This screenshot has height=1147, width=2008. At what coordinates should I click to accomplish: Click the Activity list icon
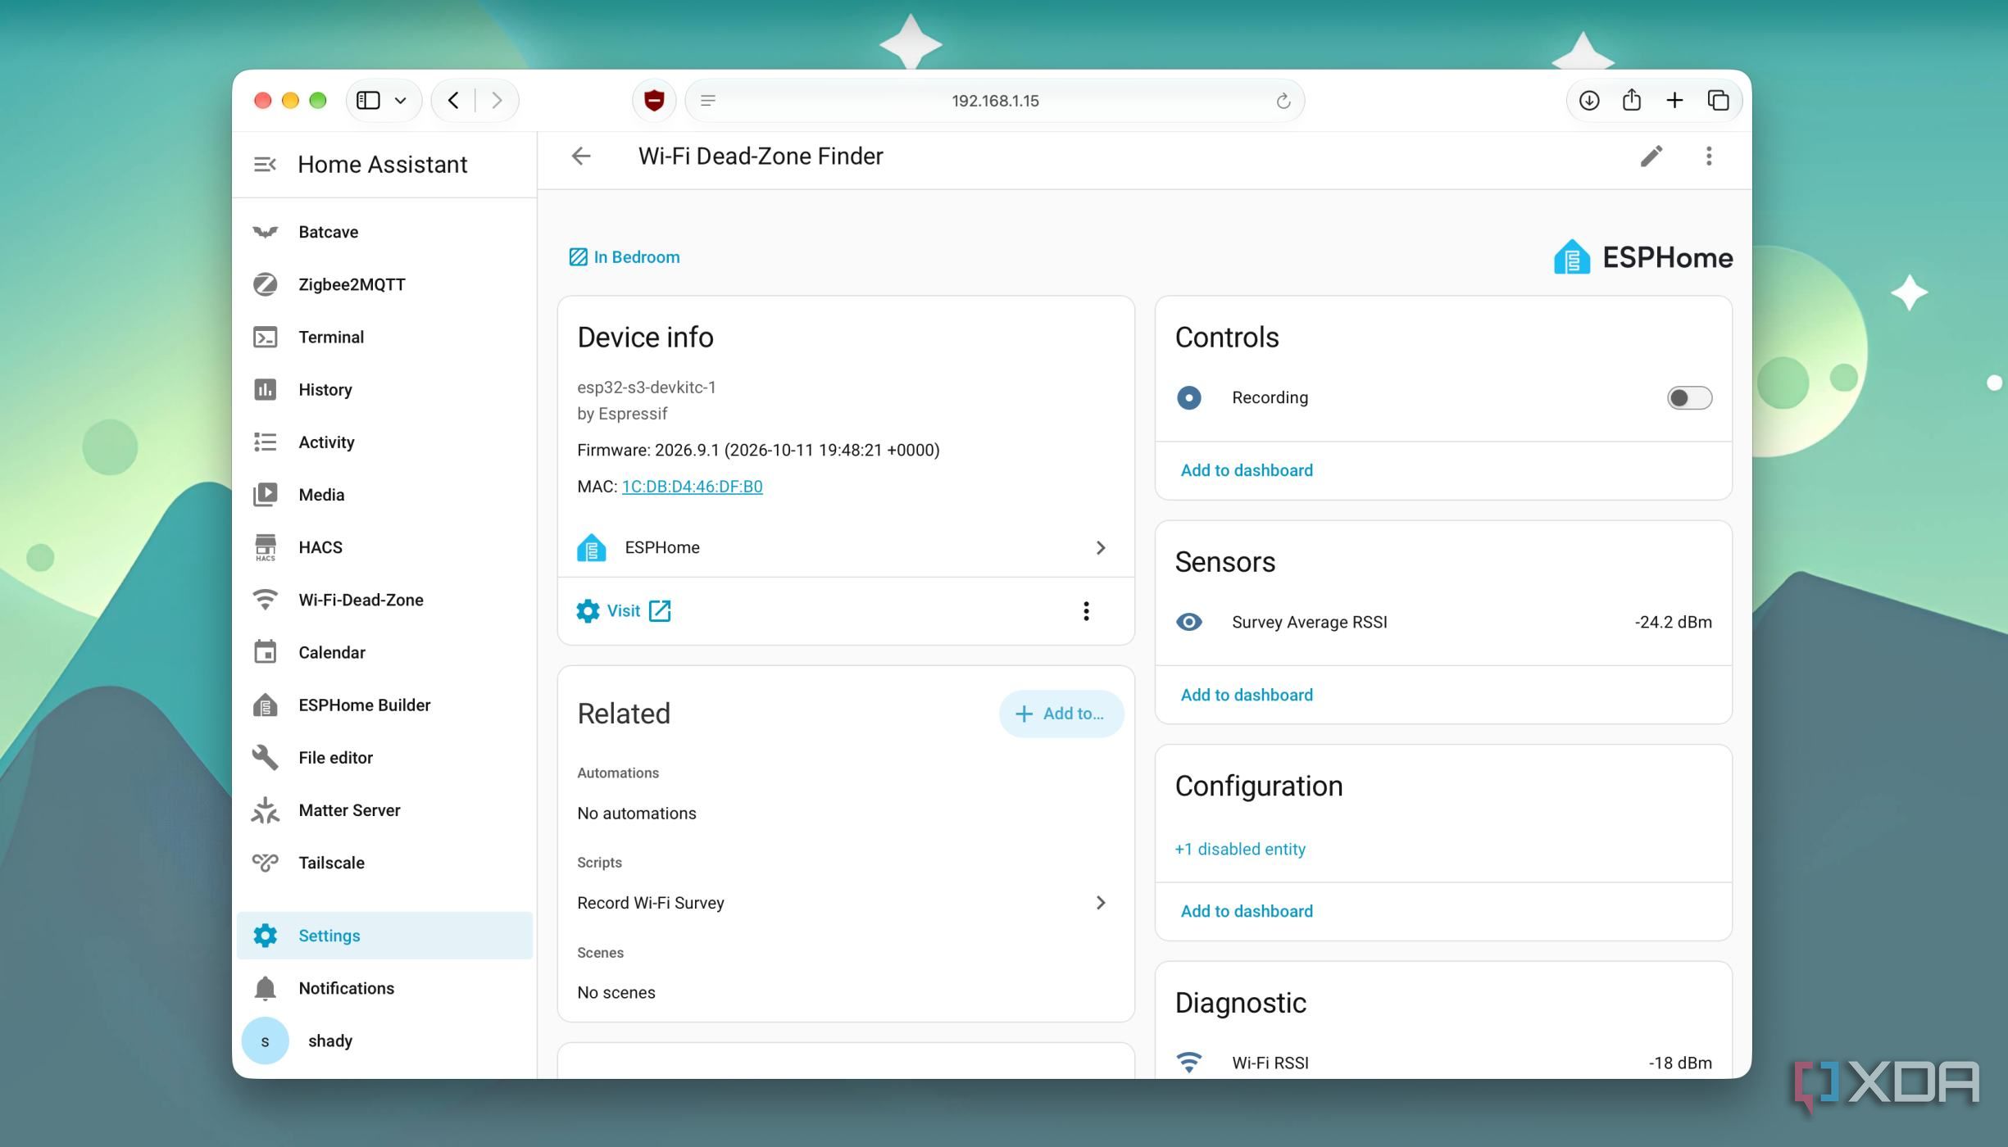pyautogui.click(x=265, y=442)
